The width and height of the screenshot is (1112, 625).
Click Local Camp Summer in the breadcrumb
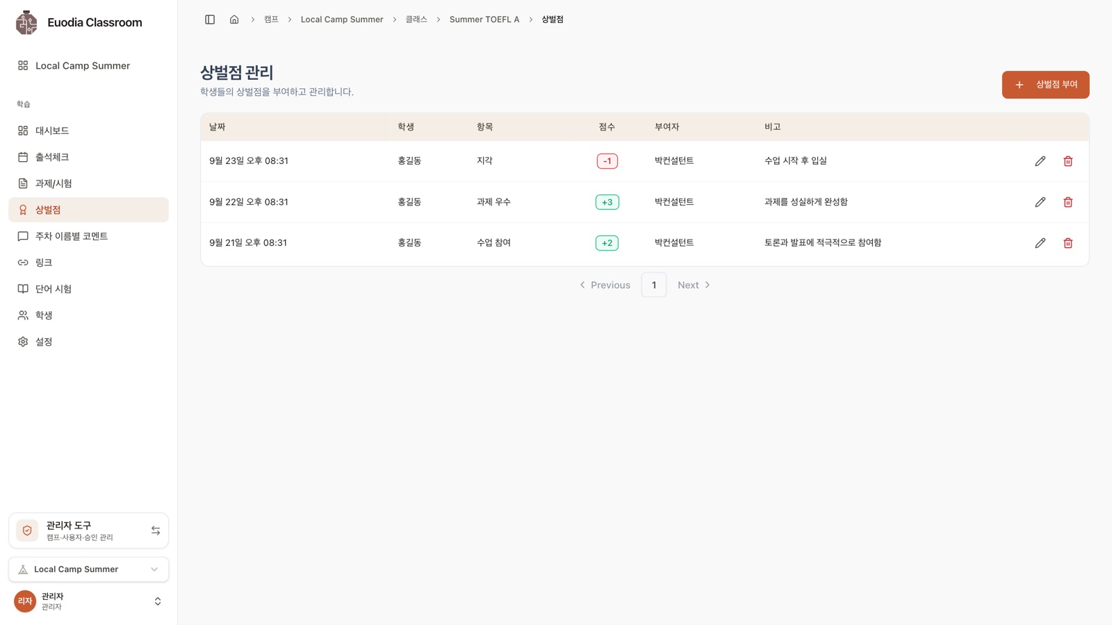tap(342, 19)
